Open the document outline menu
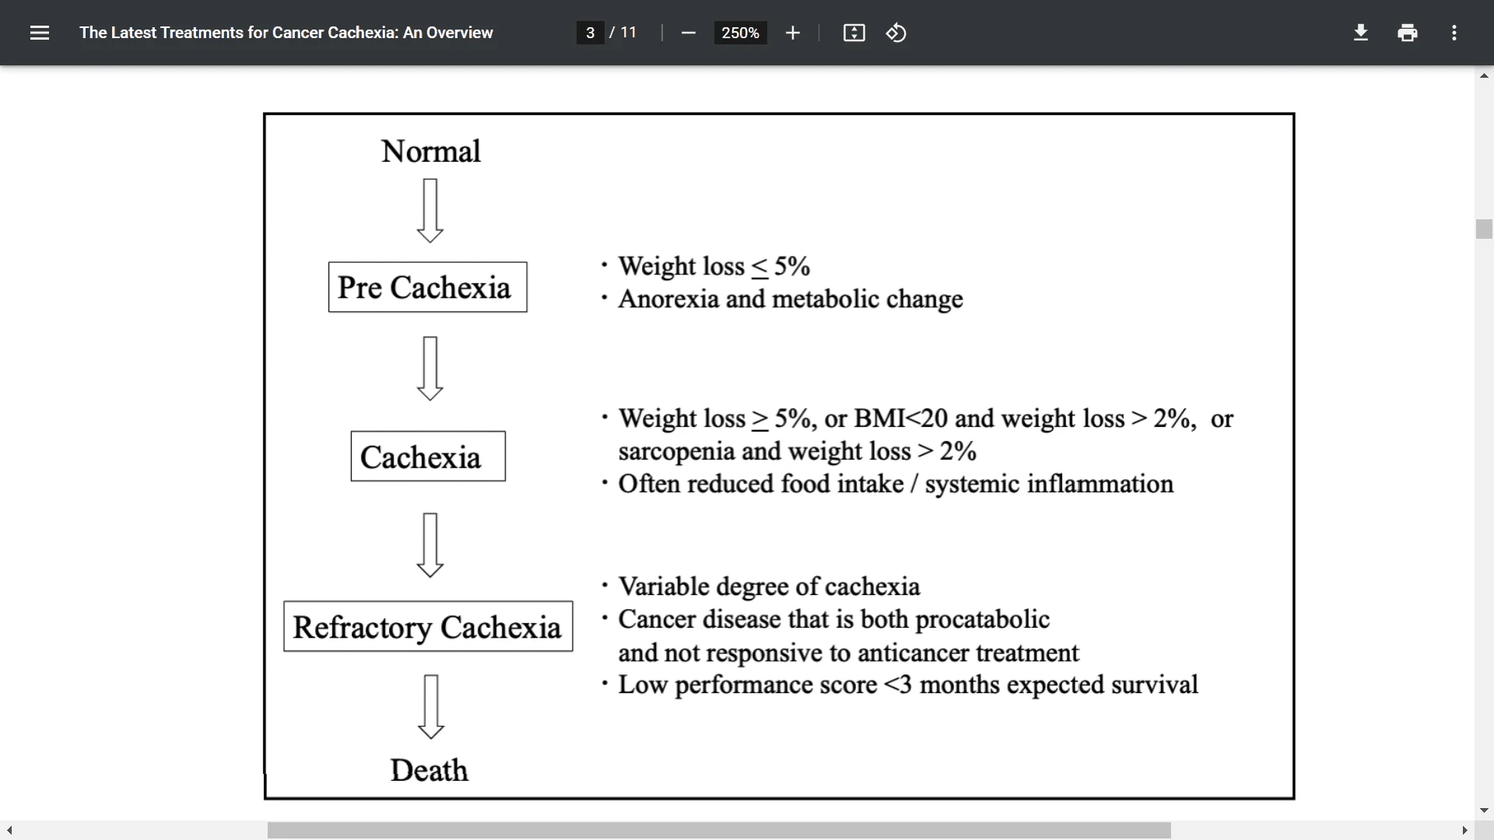This screenshot has height=840, width=1494. [39, 33]
